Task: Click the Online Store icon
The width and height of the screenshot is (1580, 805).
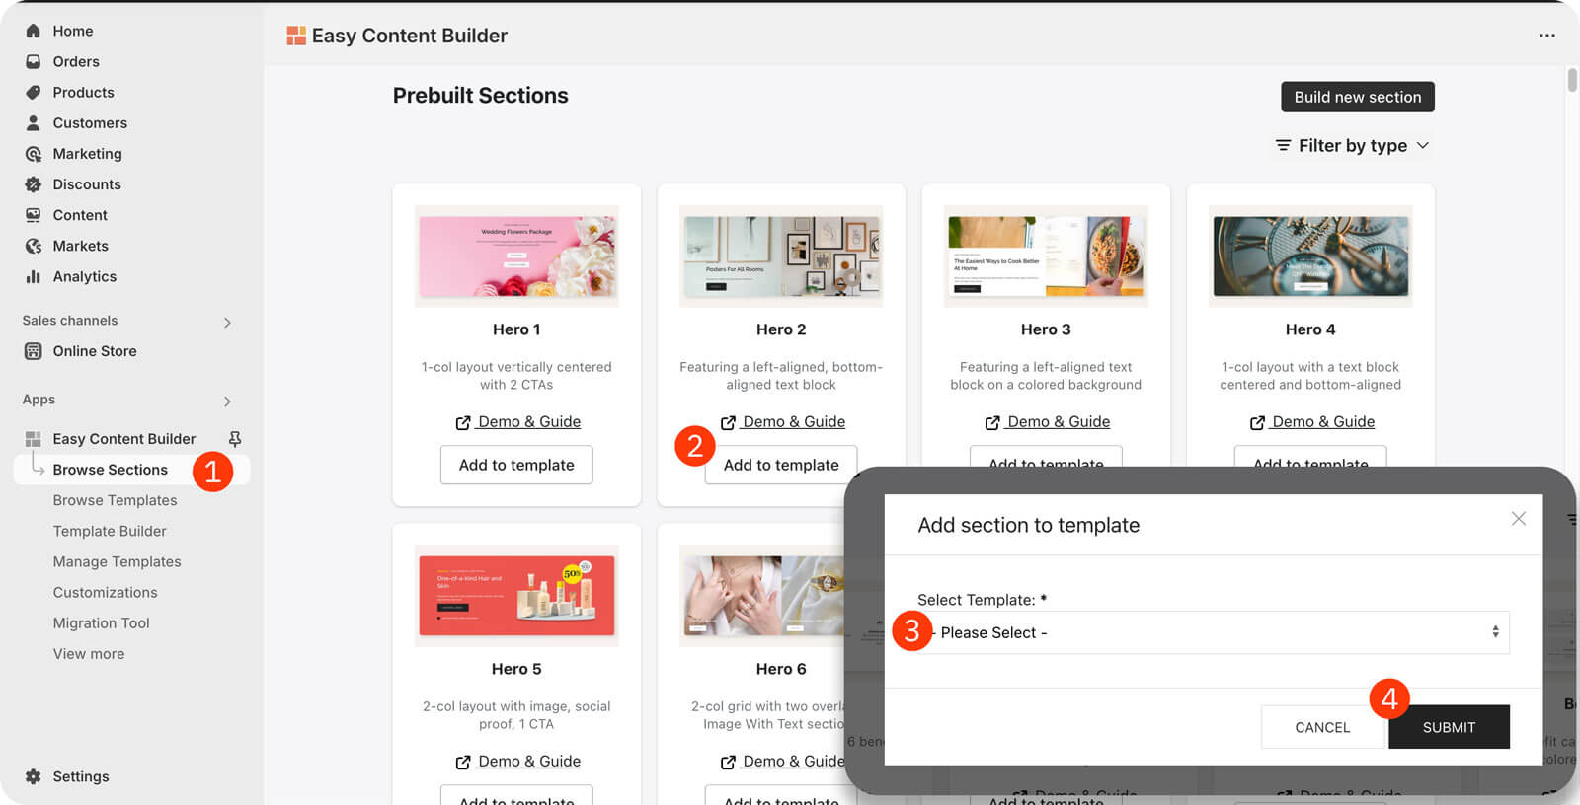Action: pos(33,351)
